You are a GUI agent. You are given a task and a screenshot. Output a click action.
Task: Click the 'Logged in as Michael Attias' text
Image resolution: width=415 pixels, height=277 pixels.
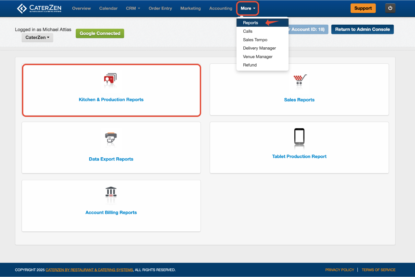pos(43,29)
